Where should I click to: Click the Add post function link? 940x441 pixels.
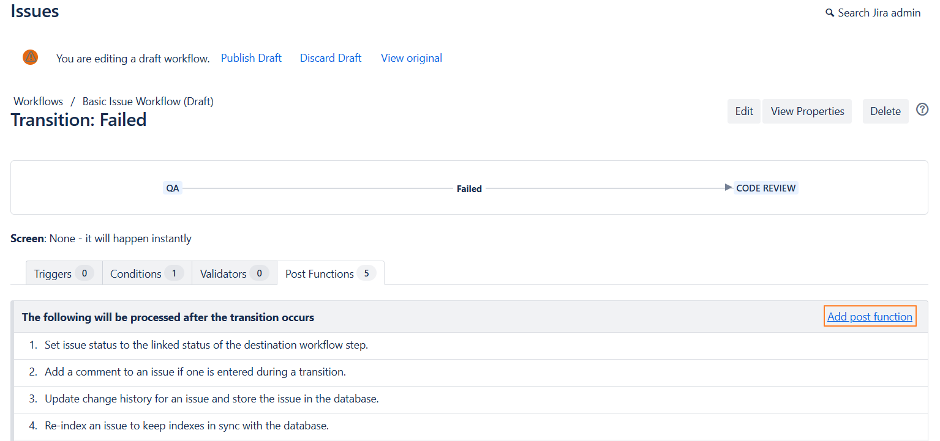coord(870,317)
